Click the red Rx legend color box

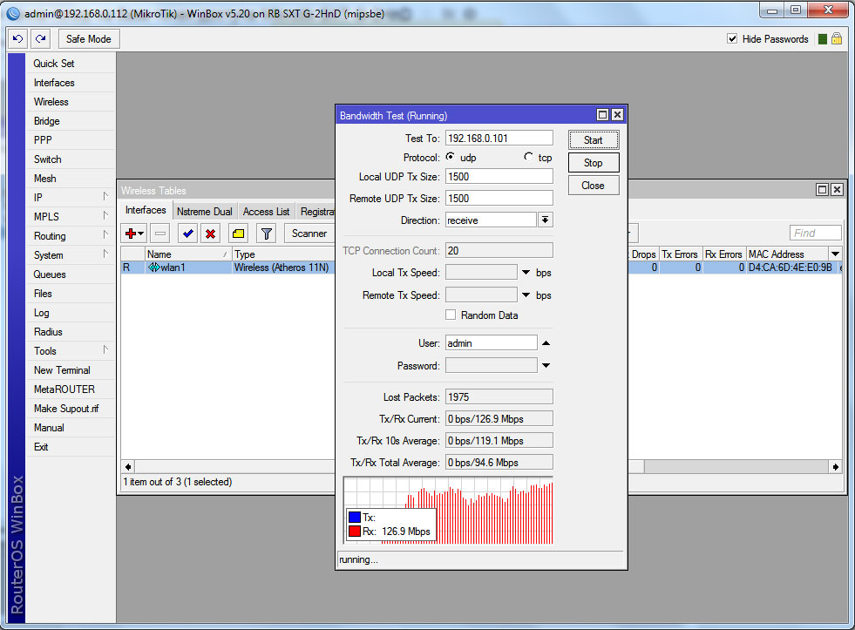[x=354, y=532]
